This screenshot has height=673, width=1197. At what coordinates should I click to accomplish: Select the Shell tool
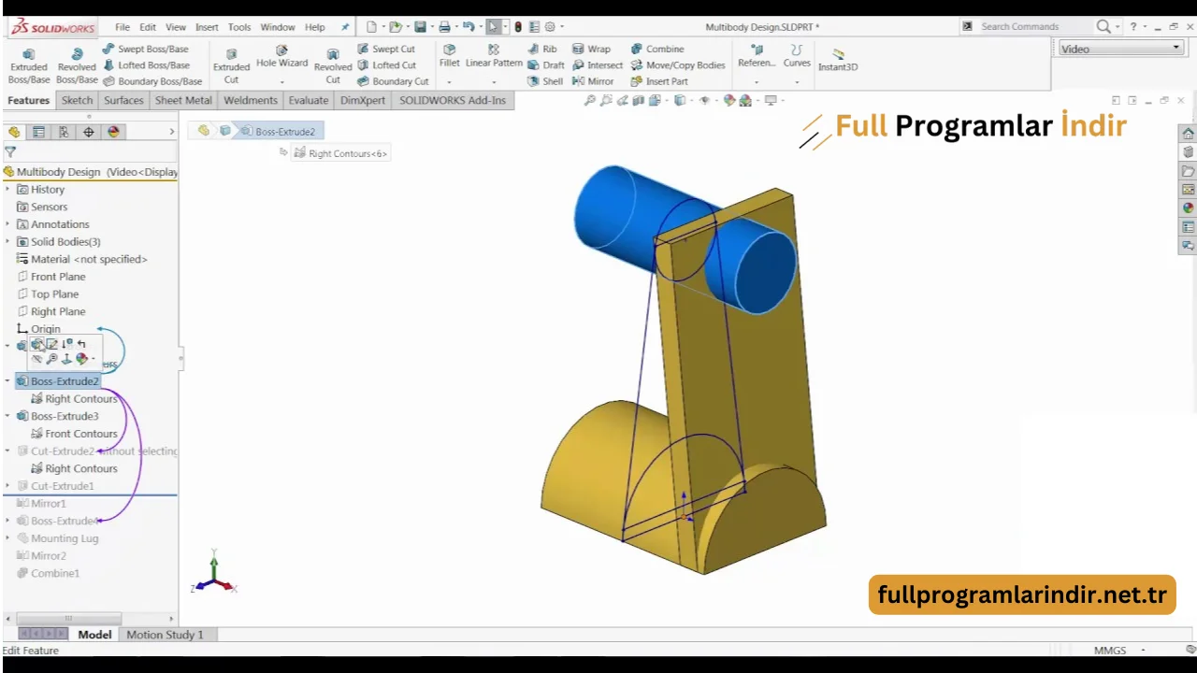(545, 81)
